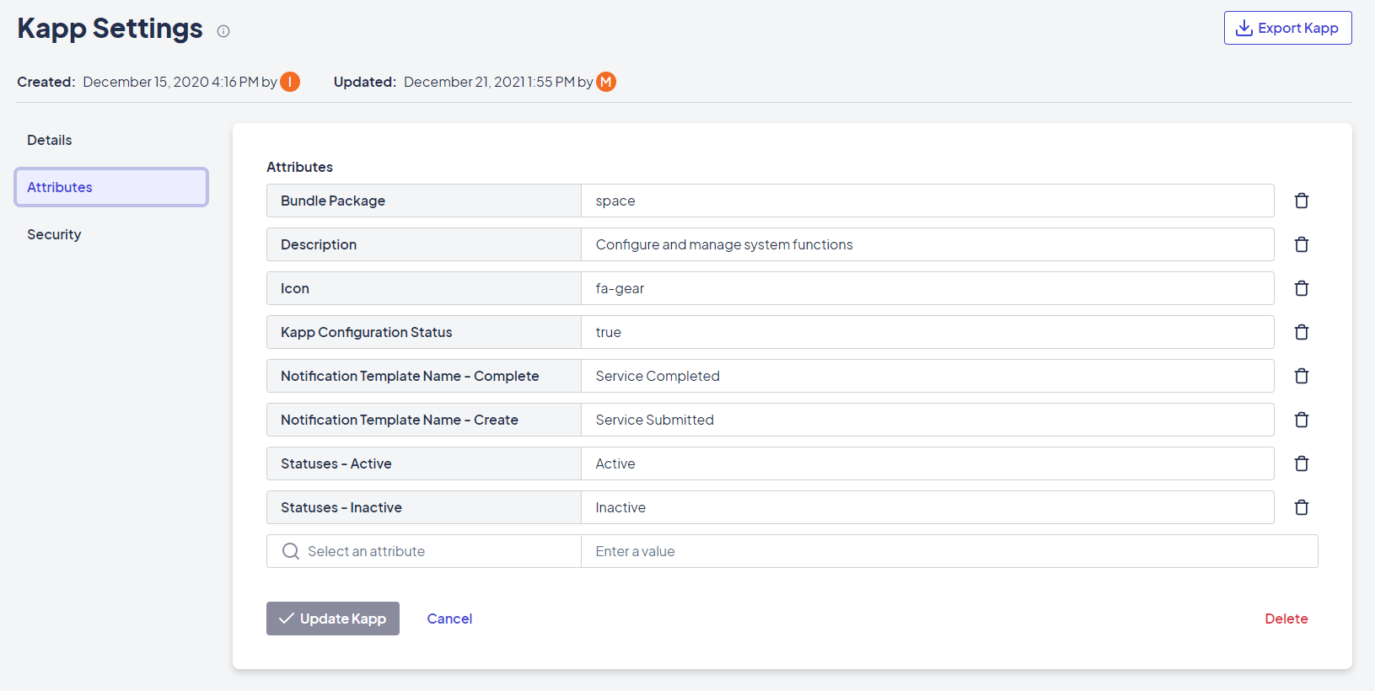The height and width of the screenshot is (691, 1375).
Task: Click the orange 'I' creator avatar
Action: [x=290, y=82]
